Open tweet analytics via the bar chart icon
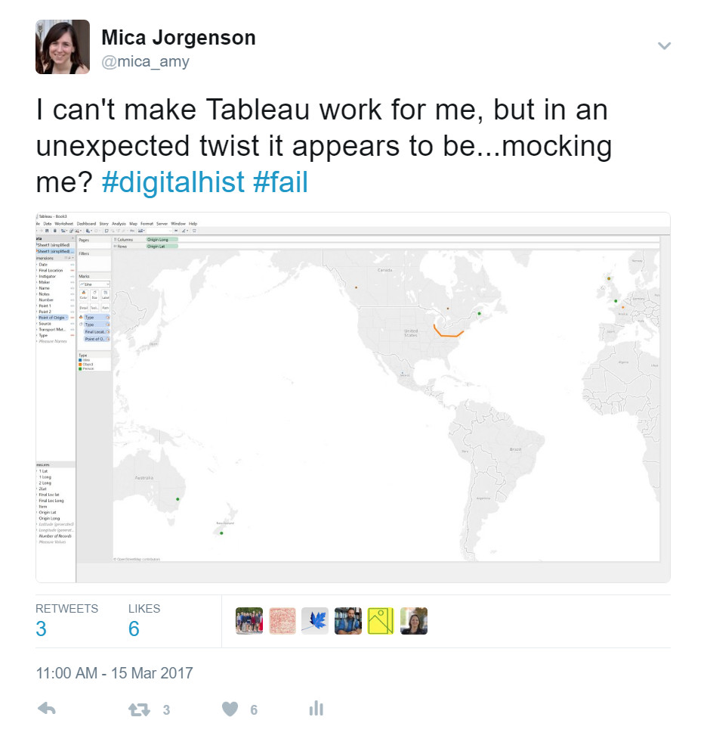This screenshot has height=745, width=707. pos(316,709)
